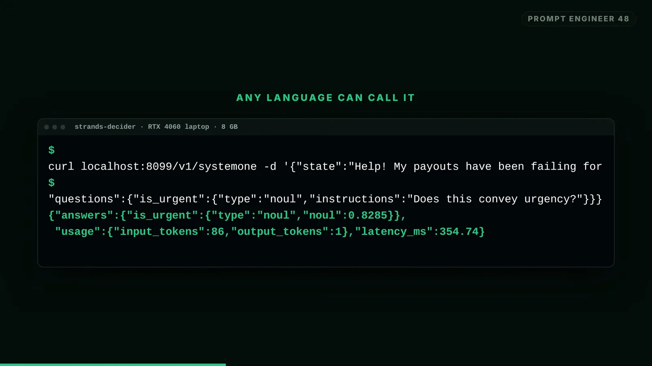This screenshot has width=652, height=366.
Task: Click the "usage" input_tokens output line
Action: [x=270, y=231]
